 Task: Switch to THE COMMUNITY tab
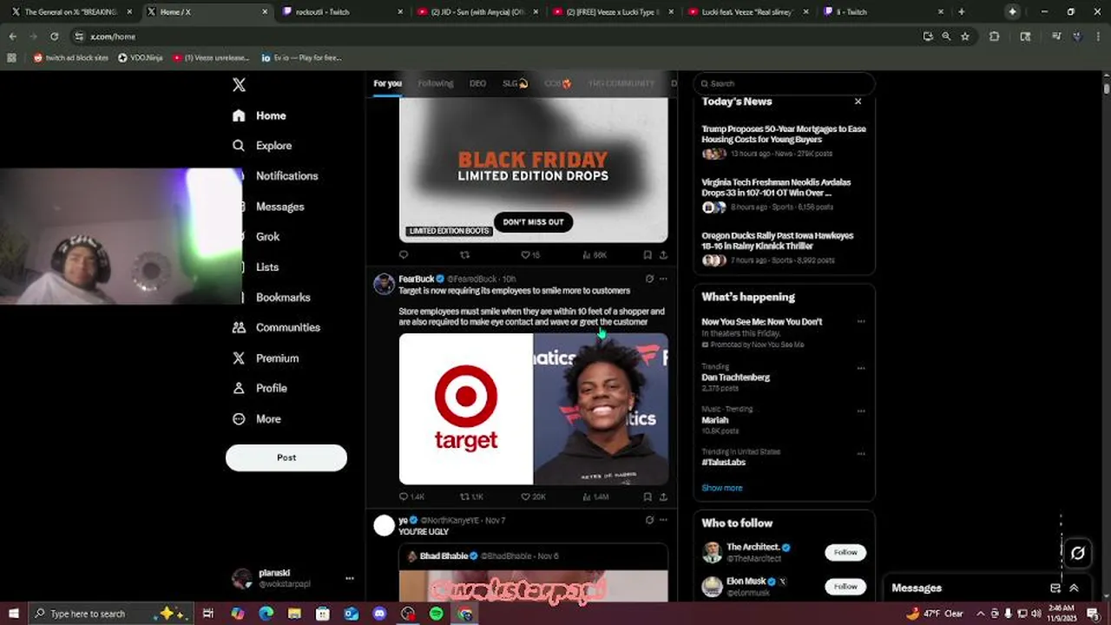pos(621,83)
